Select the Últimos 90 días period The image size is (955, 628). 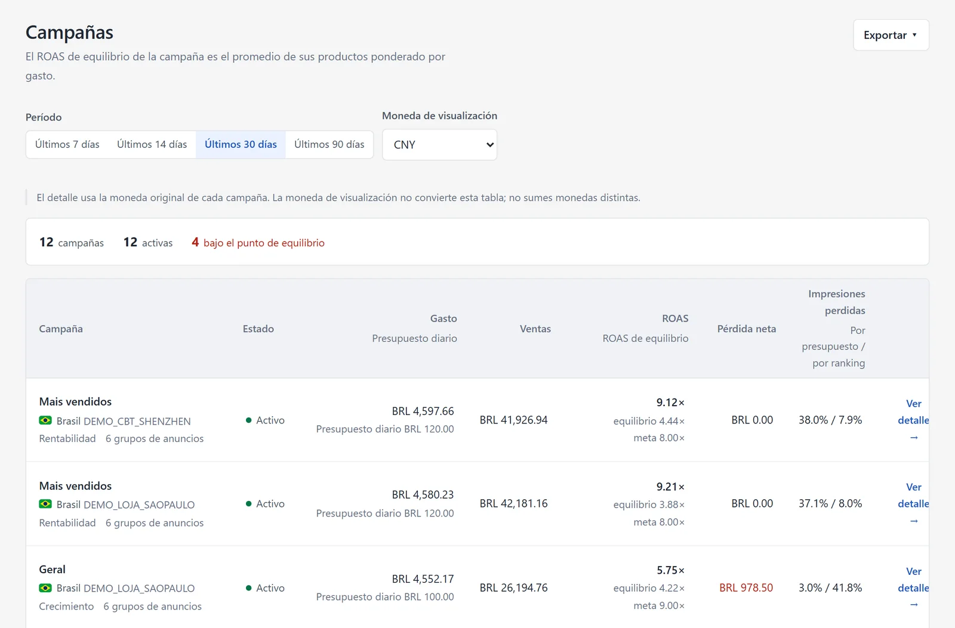[x=329, y=144]
